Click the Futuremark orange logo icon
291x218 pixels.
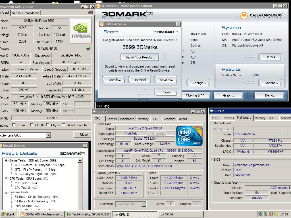[244, 16]
